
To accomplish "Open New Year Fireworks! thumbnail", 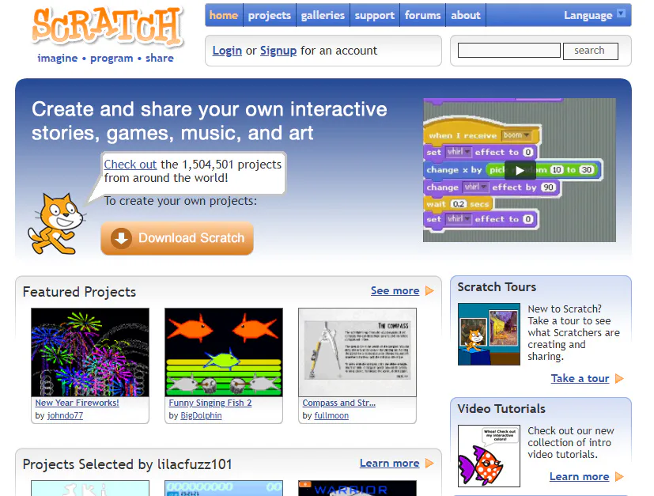I will pyautogui.click(x=90, y=353).
